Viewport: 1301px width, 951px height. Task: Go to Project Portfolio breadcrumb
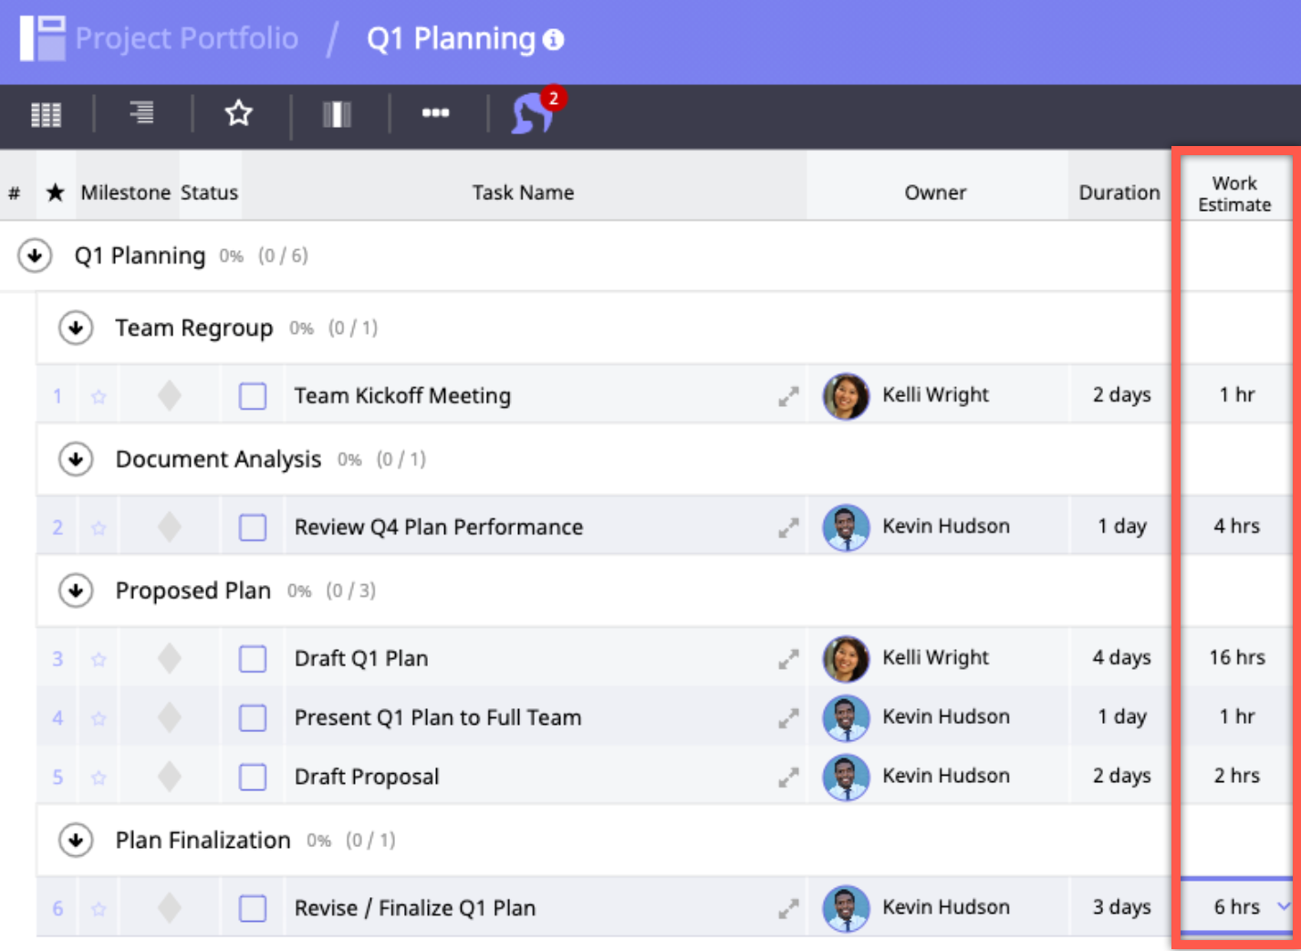186,38
